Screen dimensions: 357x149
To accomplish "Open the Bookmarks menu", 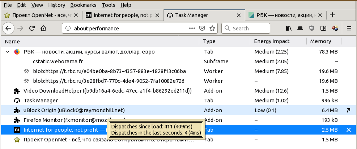I will pyautogui.click(x=83, y=5).
